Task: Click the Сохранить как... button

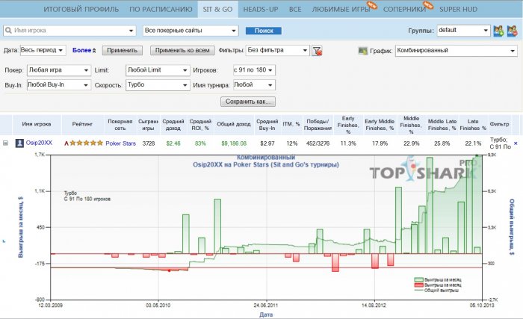Action: coord(248,102)
